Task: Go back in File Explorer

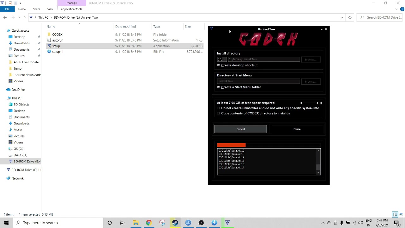Action: (x=5, y=17)
